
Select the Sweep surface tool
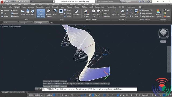(x=5, y=16)
